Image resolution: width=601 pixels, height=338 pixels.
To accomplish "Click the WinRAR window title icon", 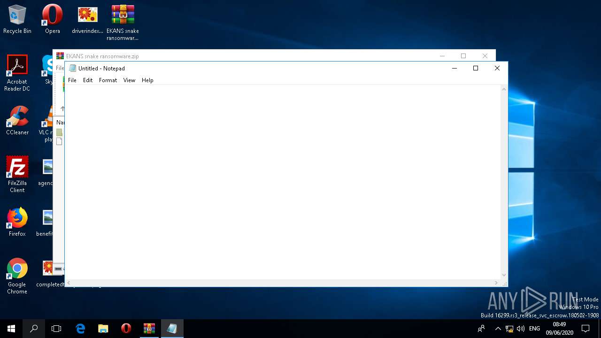I will pyautogui.click(x=60, y=56).
